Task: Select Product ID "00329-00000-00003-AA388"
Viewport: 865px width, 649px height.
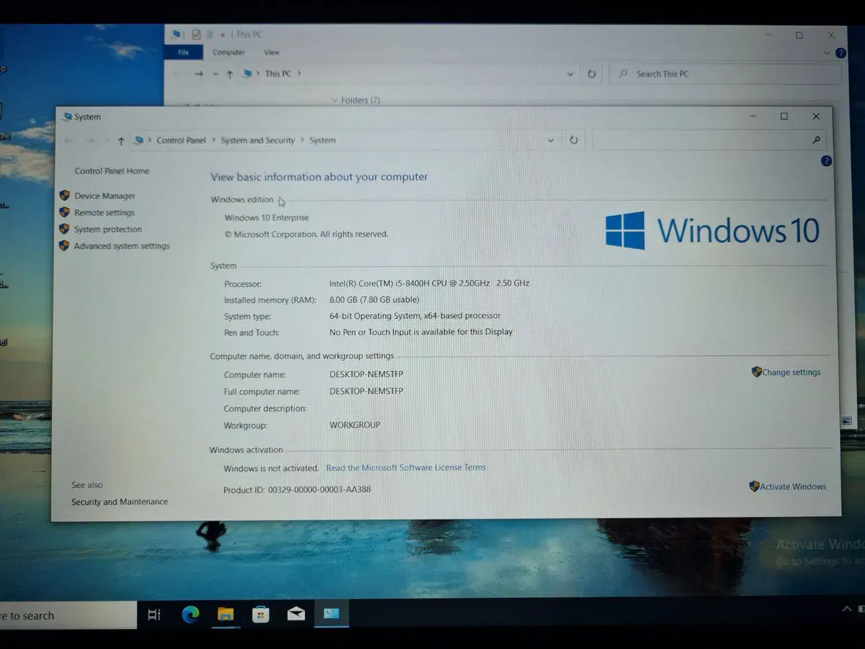Action: (319, 490)
